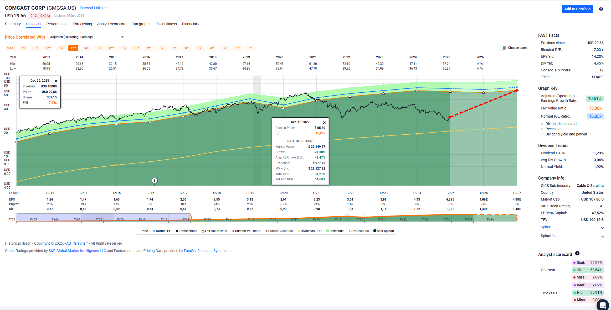Select the 10Y time range button

[136, 48]
